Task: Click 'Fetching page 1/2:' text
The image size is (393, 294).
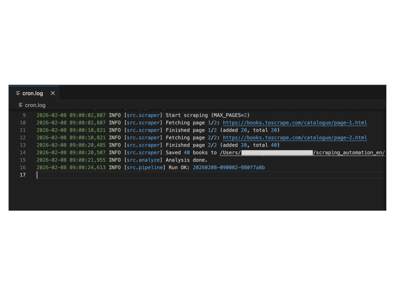Action: pos(193,123)
